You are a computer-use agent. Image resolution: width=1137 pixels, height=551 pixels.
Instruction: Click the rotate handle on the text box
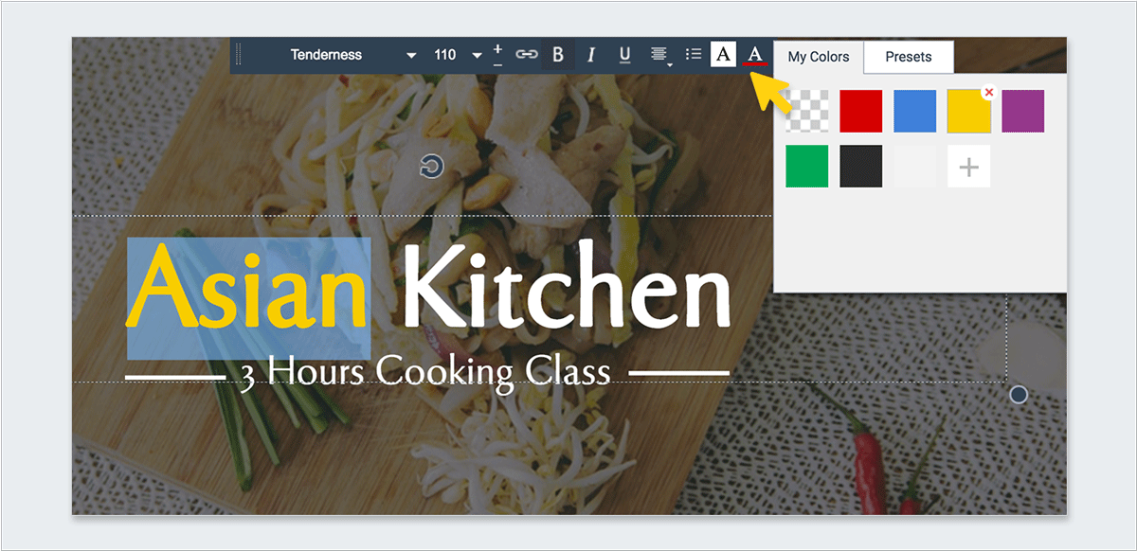432,167
